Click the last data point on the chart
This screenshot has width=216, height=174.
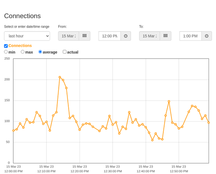[x=209, y=123]
